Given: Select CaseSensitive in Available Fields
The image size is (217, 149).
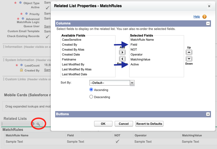Looking at the screenshot, I should (x=72, y=40).
